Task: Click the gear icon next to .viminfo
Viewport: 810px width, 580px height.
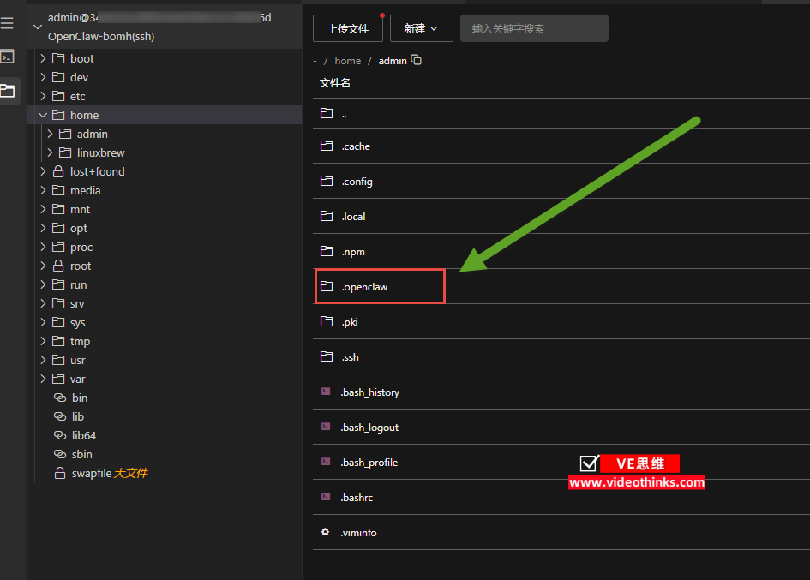Action: (325, 532)
